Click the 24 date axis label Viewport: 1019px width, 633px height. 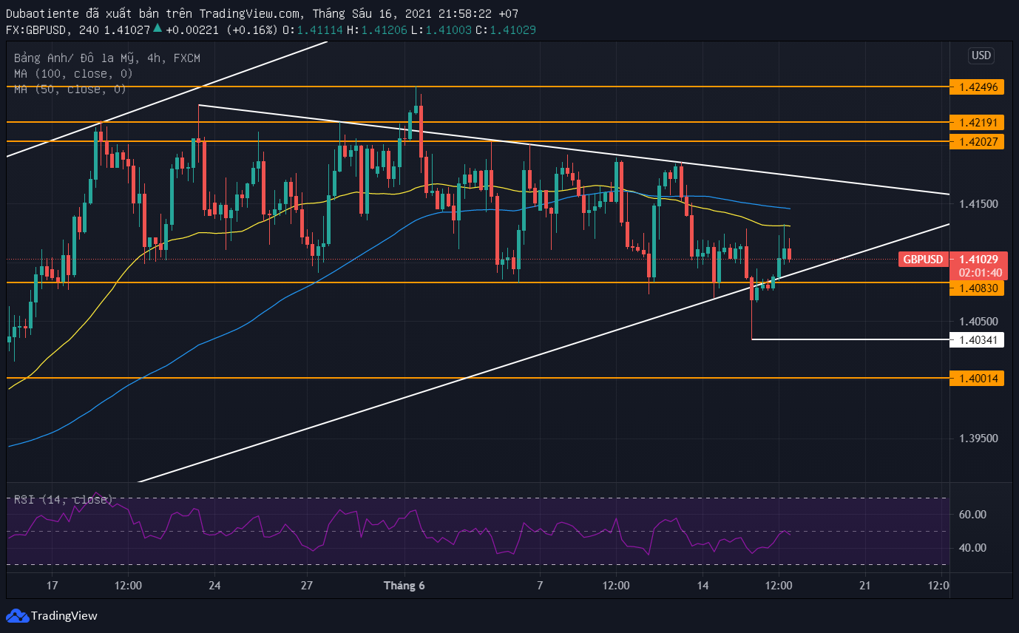pyautogui.click(x=215, y=586)
